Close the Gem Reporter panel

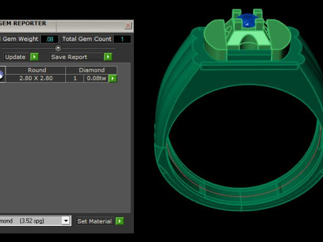[128, 26]
